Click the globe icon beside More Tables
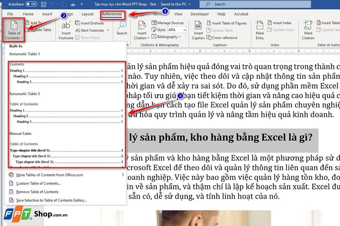 click(x=11, y=175)
